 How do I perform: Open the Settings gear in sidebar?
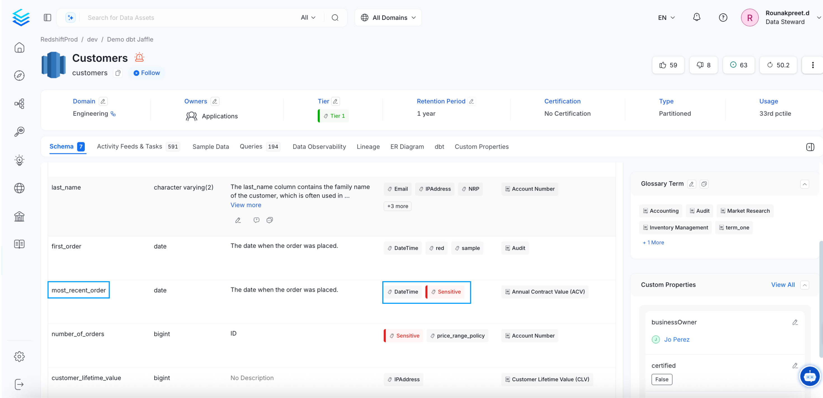pos(19,356)
